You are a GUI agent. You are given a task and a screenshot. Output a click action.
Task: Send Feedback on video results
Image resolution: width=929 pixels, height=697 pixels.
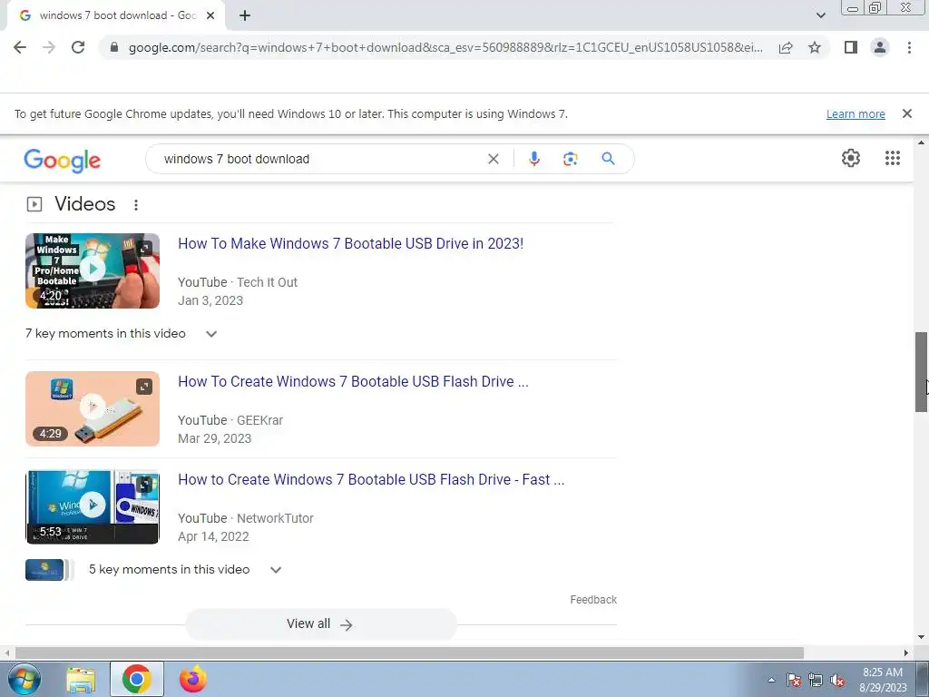tap(593, 600)
